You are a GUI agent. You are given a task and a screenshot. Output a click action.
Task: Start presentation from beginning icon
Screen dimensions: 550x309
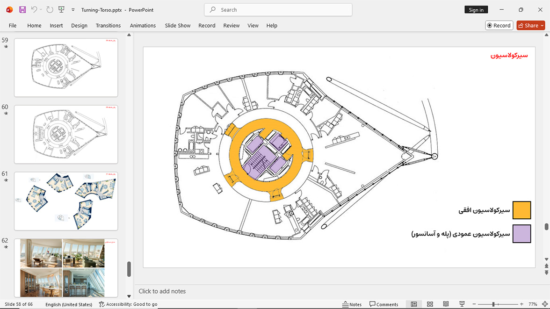[x=61, y=10]
